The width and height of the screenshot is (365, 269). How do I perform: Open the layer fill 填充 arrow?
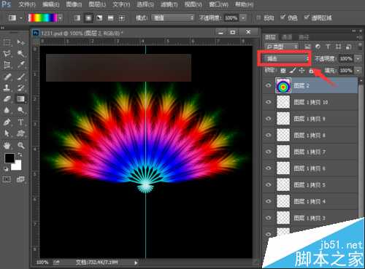click(358, 71)
